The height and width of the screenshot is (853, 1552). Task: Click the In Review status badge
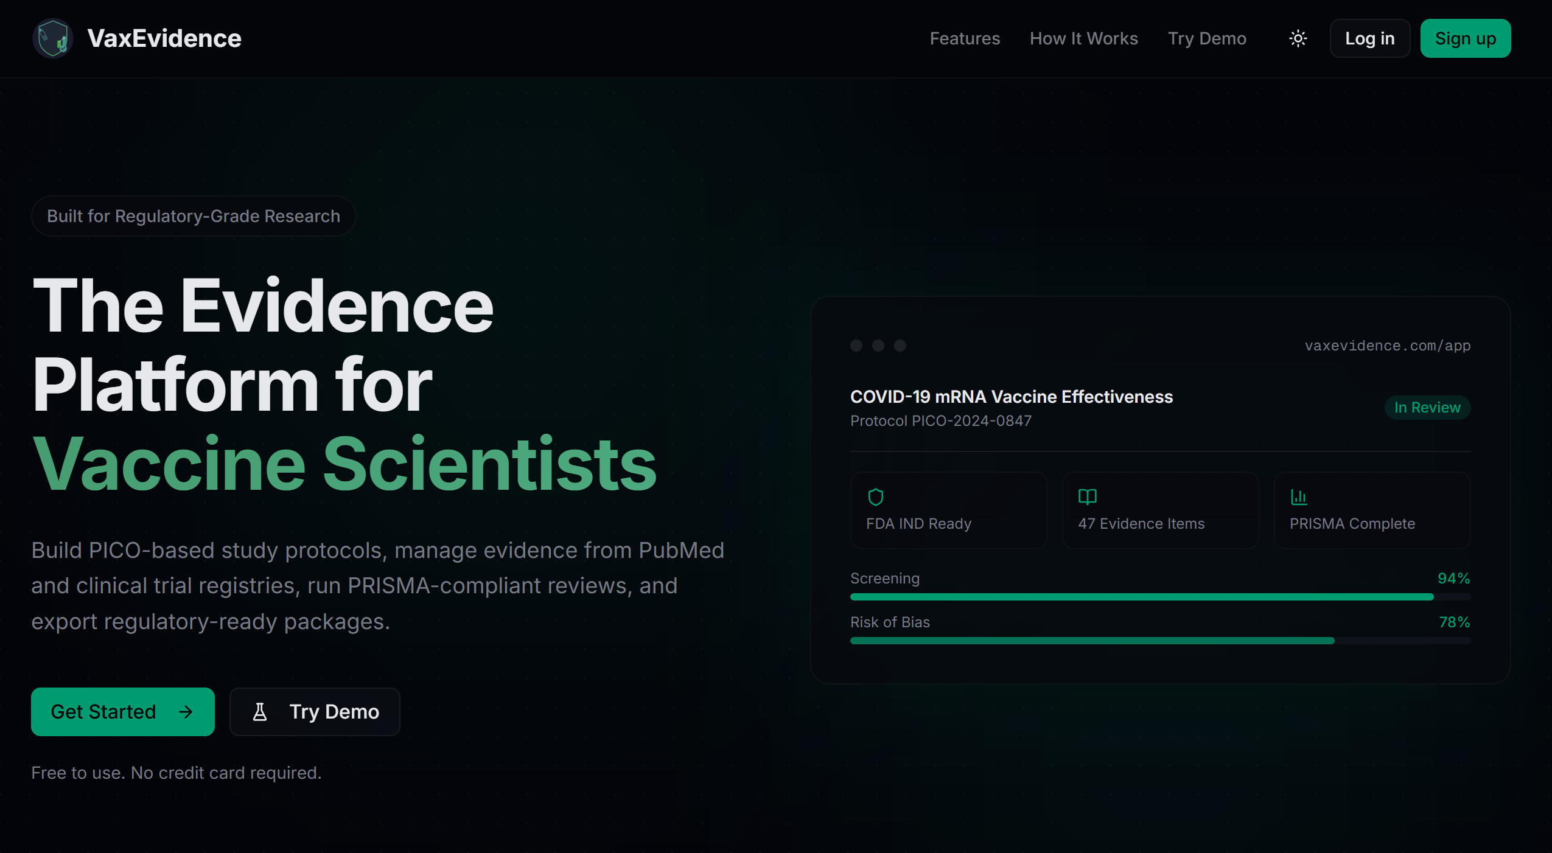point(1427,407)
